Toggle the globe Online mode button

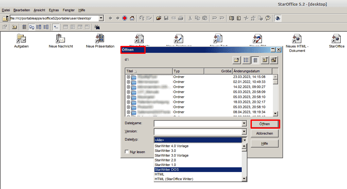[x=278, y=18]
